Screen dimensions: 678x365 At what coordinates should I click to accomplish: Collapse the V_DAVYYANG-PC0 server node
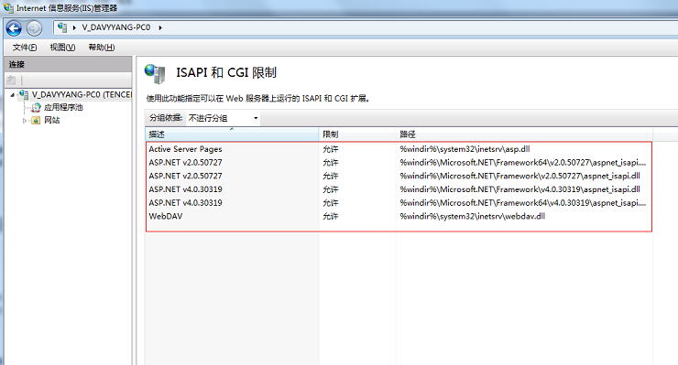[13, 94]
